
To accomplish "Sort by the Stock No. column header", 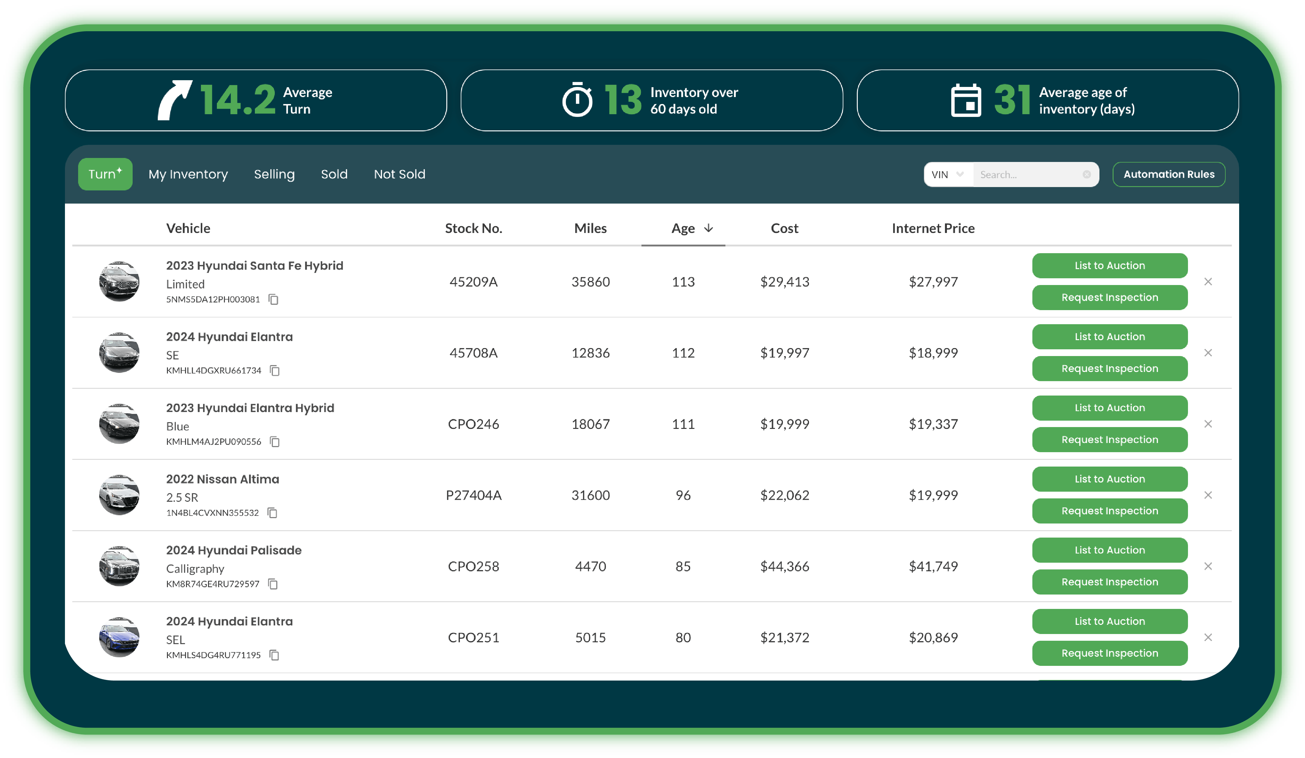I will pos(473,228).
